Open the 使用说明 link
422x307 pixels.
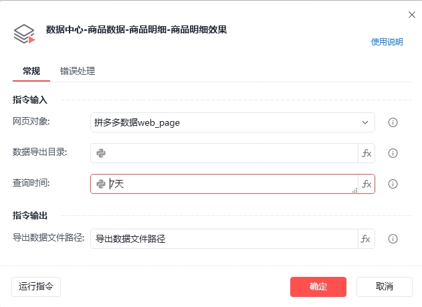[387, 42]
